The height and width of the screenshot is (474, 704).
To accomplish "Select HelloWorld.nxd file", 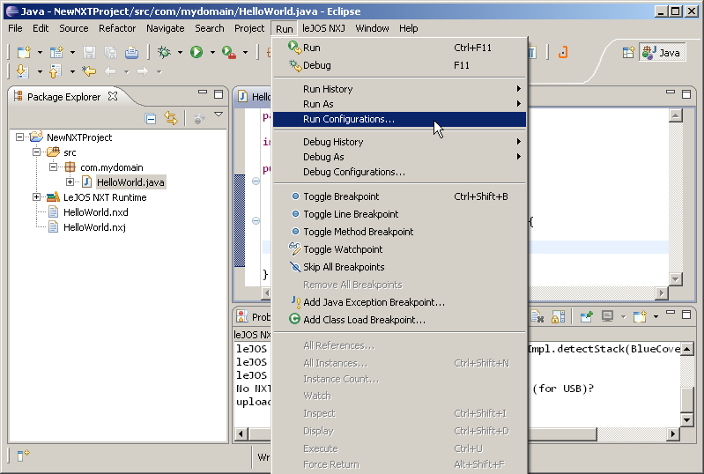I will (x=96, y=211).
